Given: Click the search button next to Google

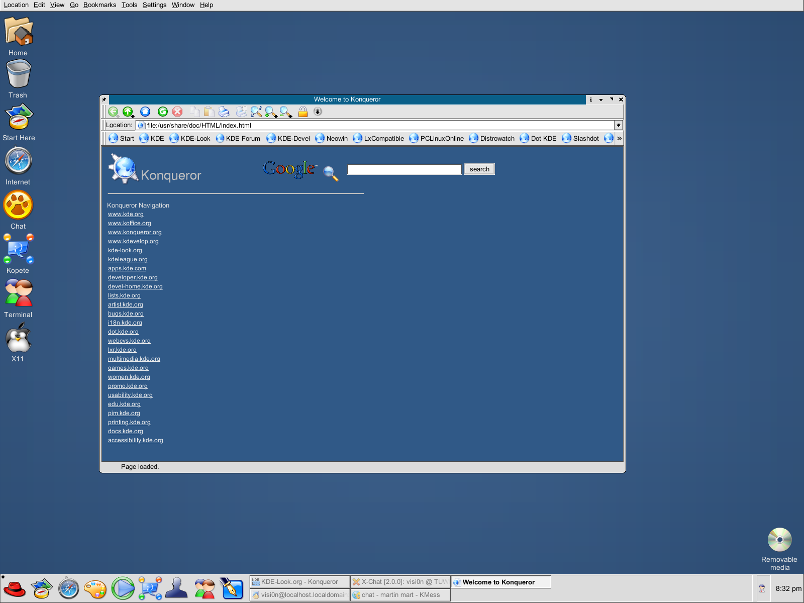Looking at the screenshot, I should [479, 169].
